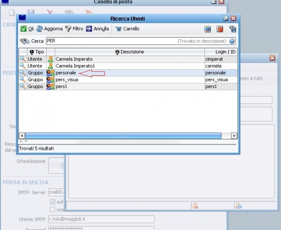Open the Carrello shopping cart
Screen dimensions: 281x230
click(x=118, y=28)
